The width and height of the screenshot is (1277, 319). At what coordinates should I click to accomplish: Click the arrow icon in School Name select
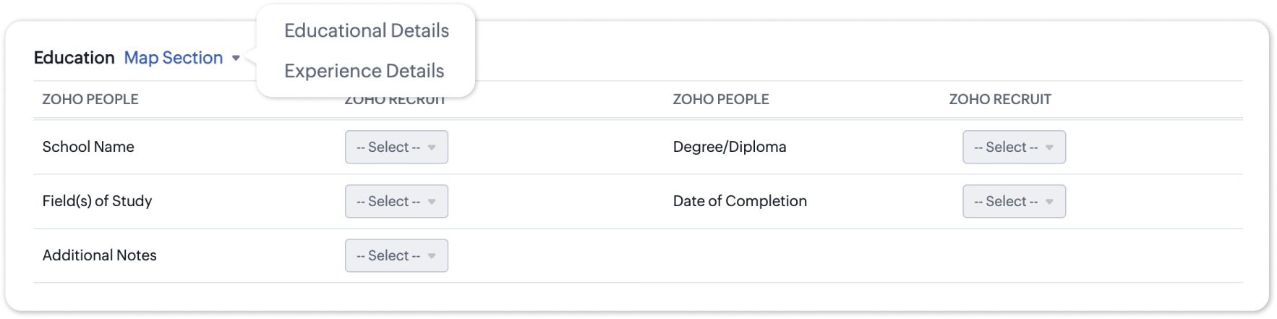(x=432, y=148)
